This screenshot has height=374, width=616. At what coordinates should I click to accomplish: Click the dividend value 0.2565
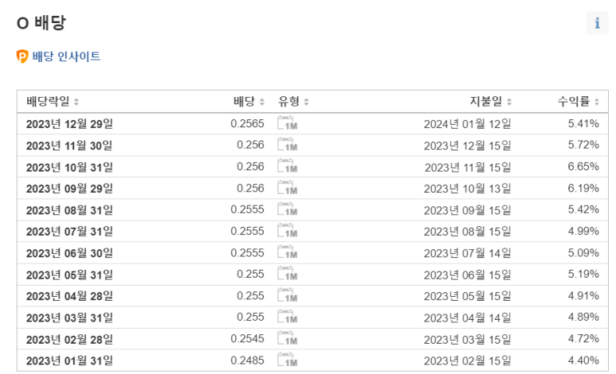point(247,123)
